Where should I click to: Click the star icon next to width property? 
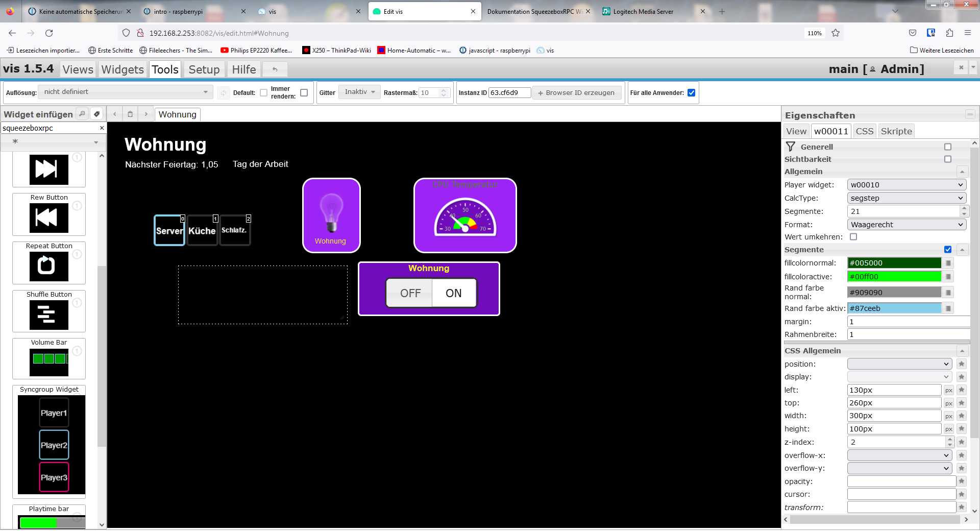pyautogui.click(x=962, y=416)
